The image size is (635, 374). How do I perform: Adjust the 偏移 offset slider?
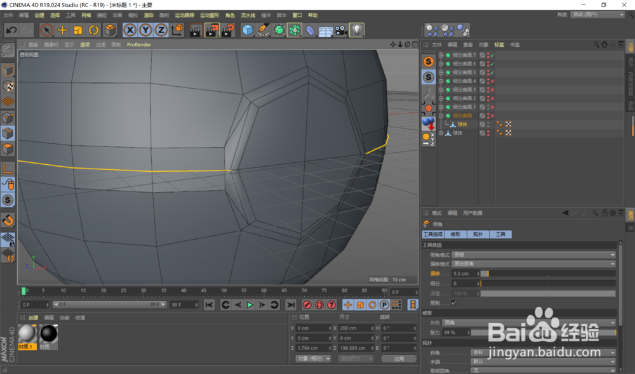point(548,274)
